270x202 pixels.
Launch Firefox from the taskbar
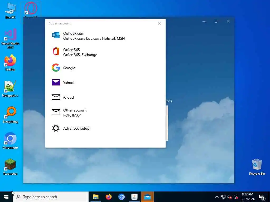[108, 197]
